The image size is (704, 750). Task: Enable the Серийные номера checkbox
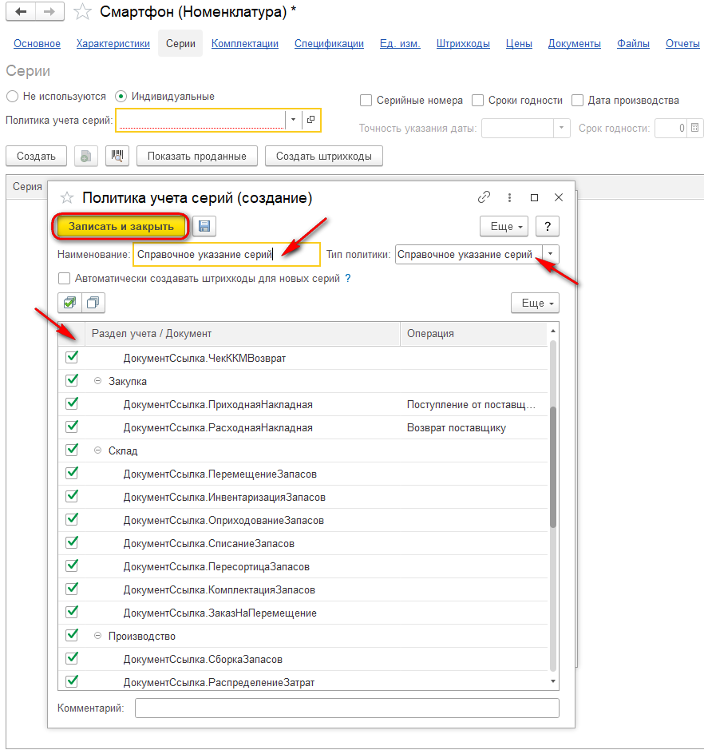(x=366, y=101)
